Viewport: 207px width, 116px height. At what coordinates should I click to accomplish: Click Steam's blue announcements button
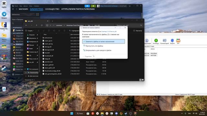tap(87, 6)
